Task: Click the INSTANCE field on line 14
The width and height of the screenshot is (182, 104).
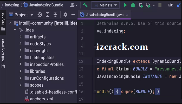Action: (x=152, y=76)
